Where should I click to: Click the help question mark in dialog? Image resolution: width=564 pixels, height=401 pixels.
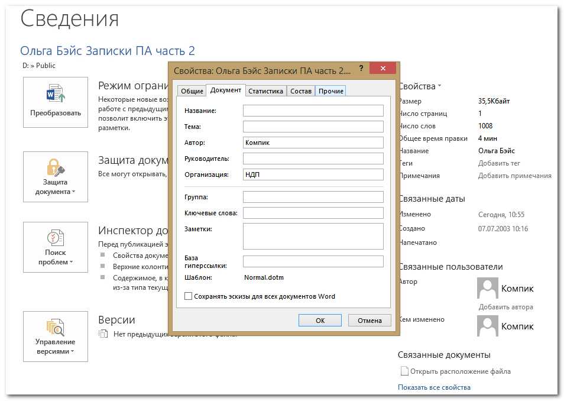[x=361, y=69]
